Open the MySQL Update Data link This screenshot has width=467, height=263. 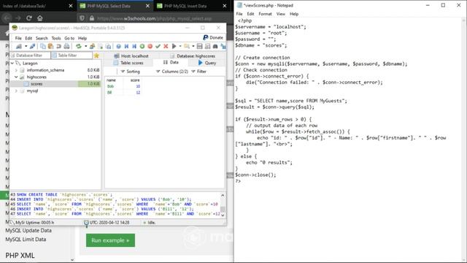(x=28, y=231)
